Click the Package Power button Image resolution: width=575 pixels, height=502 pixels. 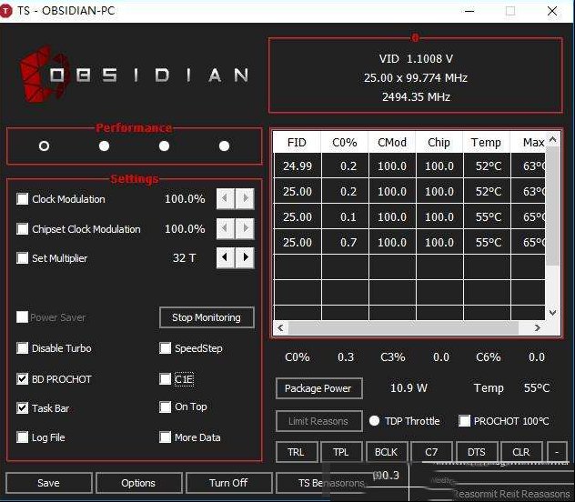click(x=318, y=388)
